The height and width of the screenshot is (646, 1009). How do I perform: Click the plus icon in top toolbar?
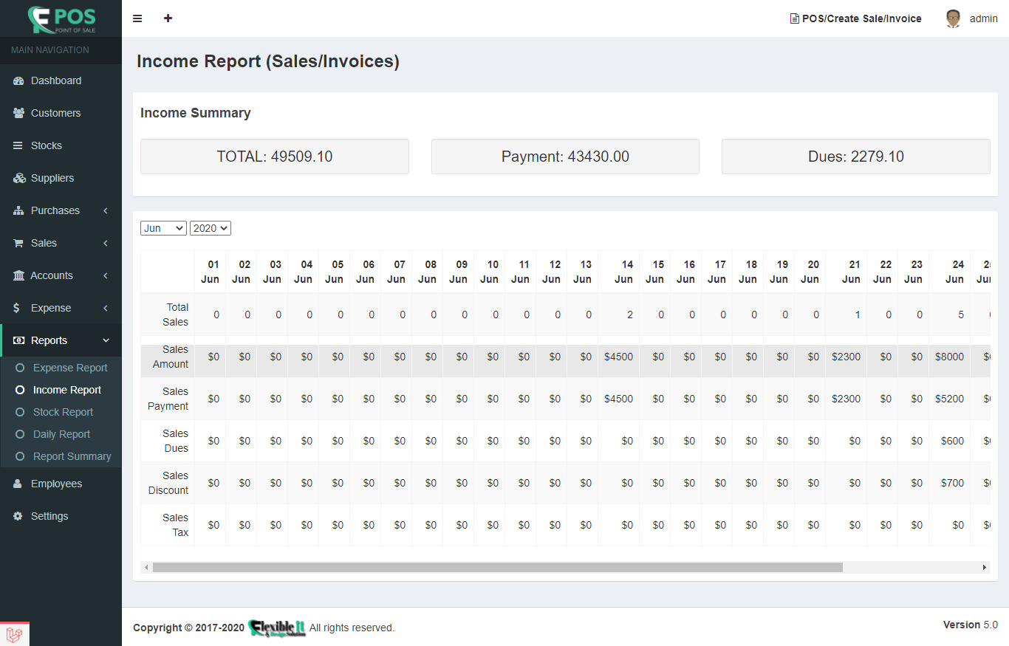tap(168, 18)
